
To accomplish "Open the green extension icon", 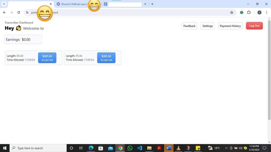I will click(242, 13).
